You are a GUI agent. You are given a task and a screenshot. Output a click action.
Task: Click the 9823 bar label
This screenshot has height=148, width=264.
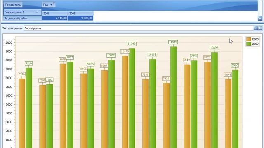[207, 58]
